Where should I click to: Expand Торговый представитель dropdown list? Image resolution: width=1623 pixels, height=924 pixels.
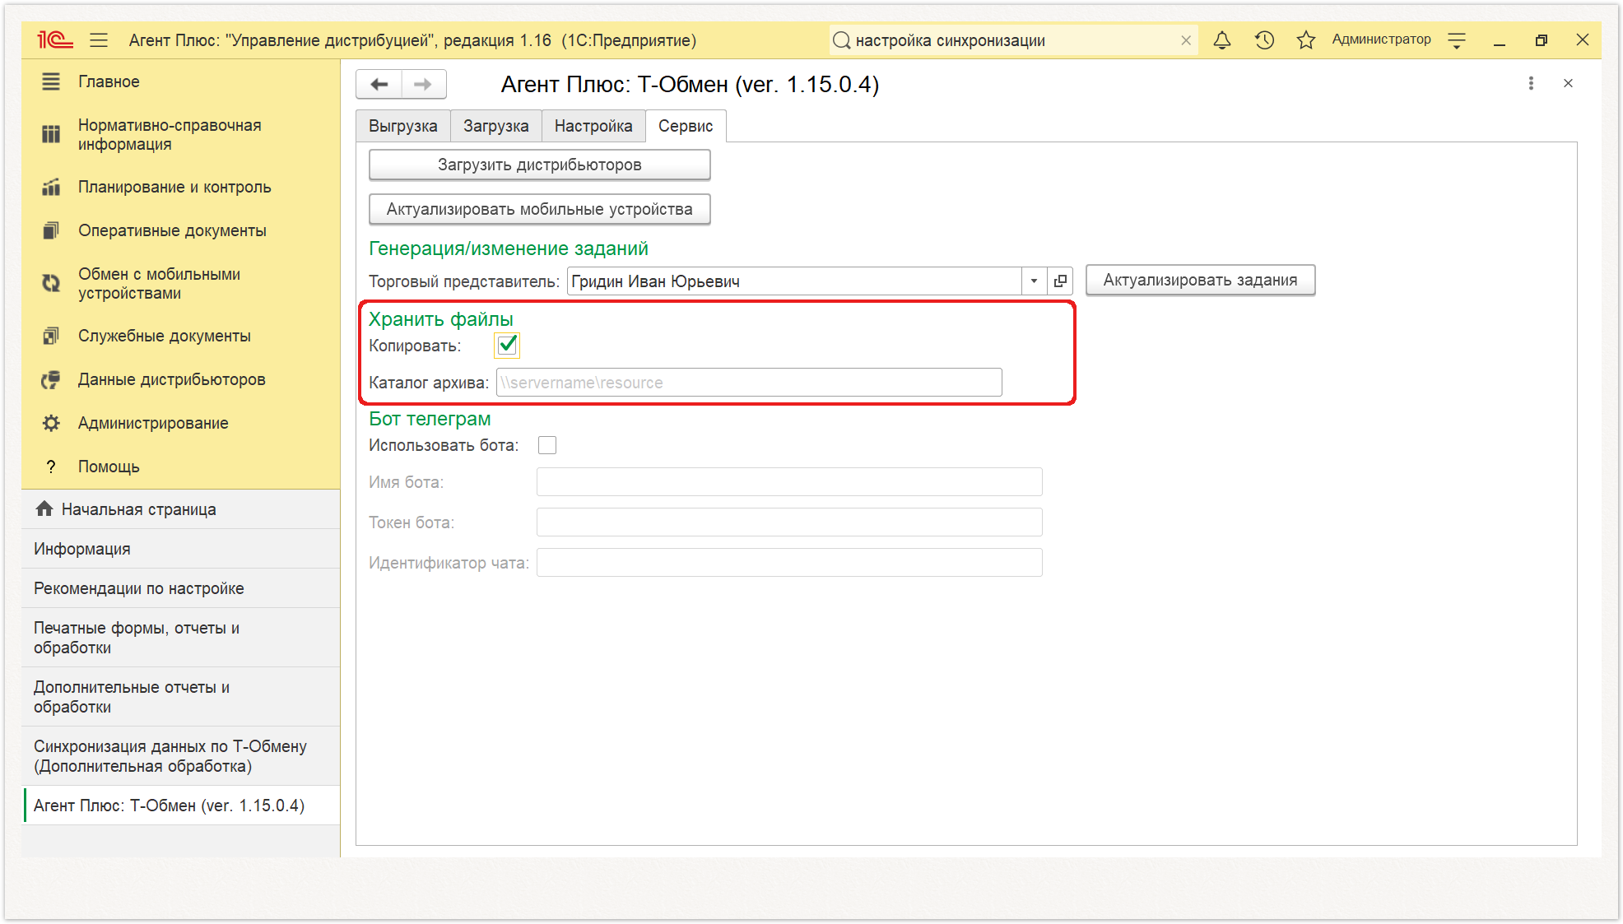click(x=1034, y=281)
